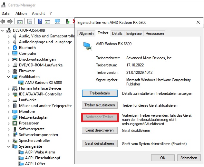This screenshot has height=167, width=204.
Task: Select the AMD Radeon RX 6800 tree entry
Action: [44, 83]
